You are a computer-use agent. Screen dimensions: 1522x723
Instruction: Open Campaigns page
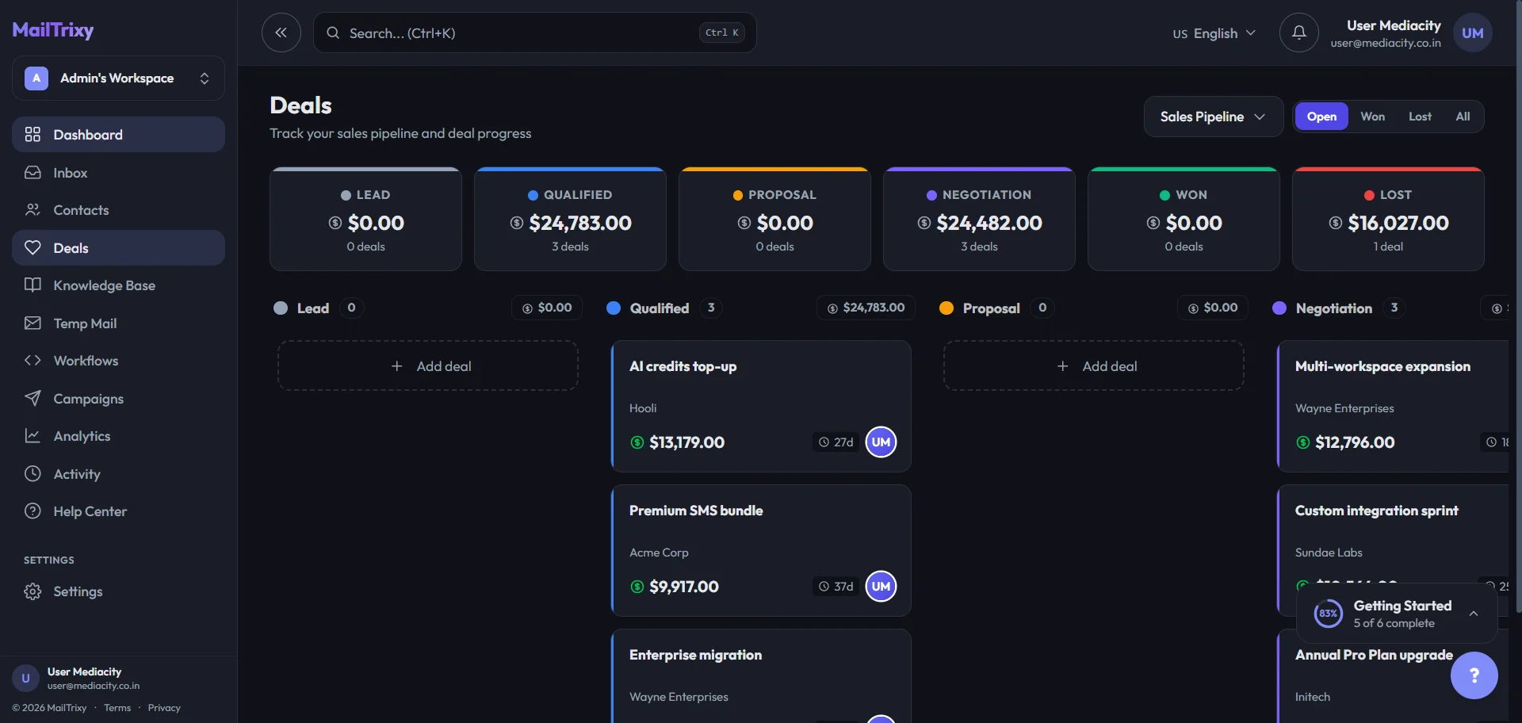[118, 399]
